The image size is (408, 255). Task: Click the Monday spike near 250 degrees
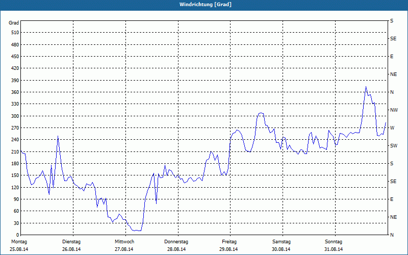point(58,136)
